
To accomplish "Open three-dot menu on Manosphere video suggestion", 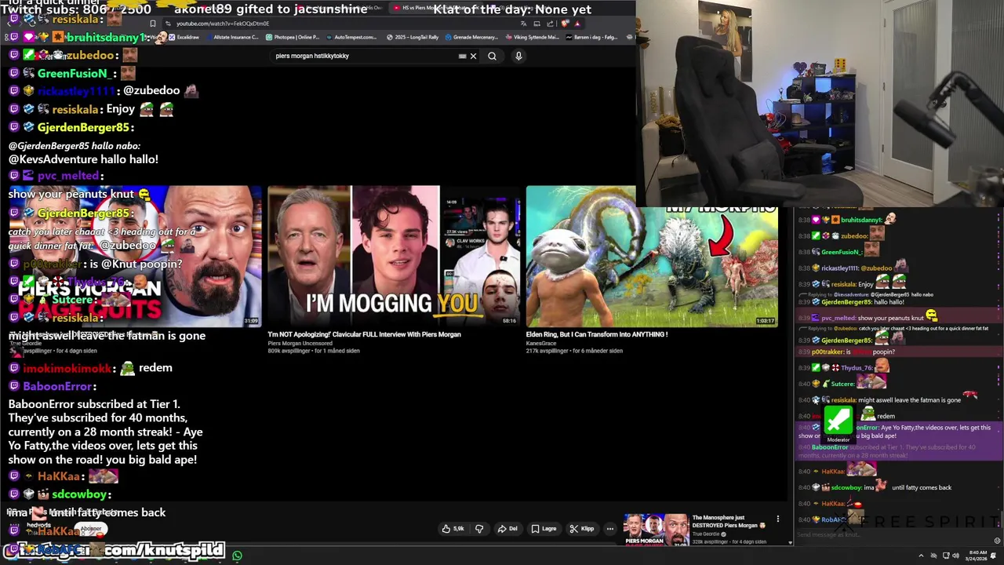I will coord(778,519).
